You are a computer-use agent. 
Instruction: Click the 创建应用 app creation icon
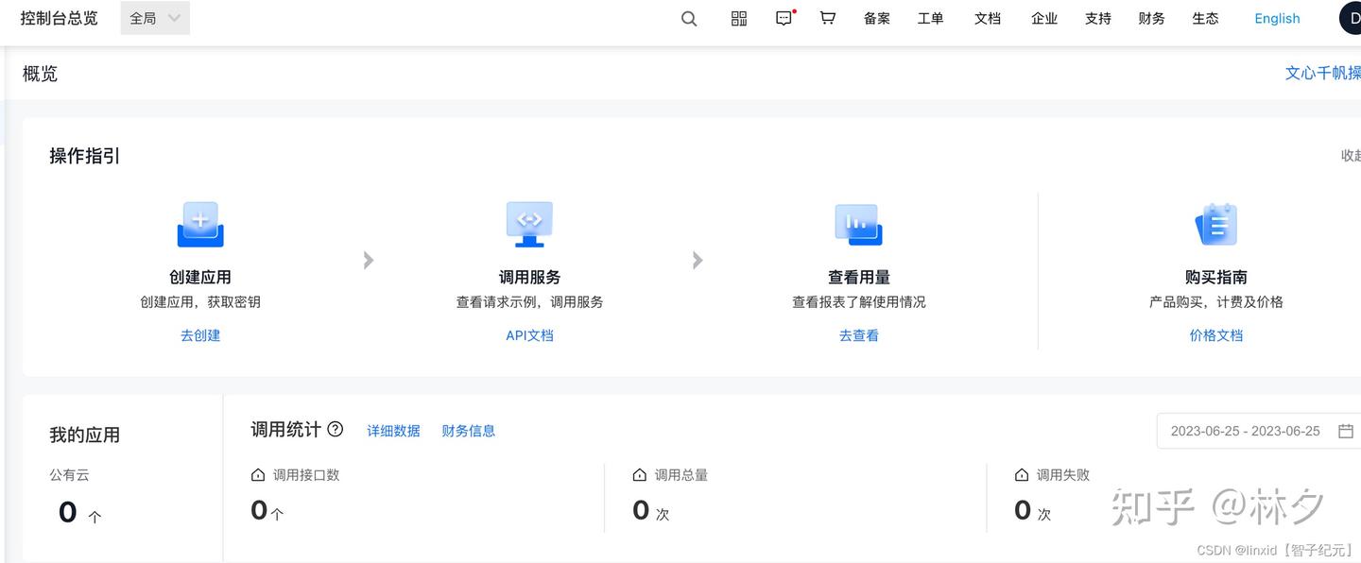pos(199,224)
